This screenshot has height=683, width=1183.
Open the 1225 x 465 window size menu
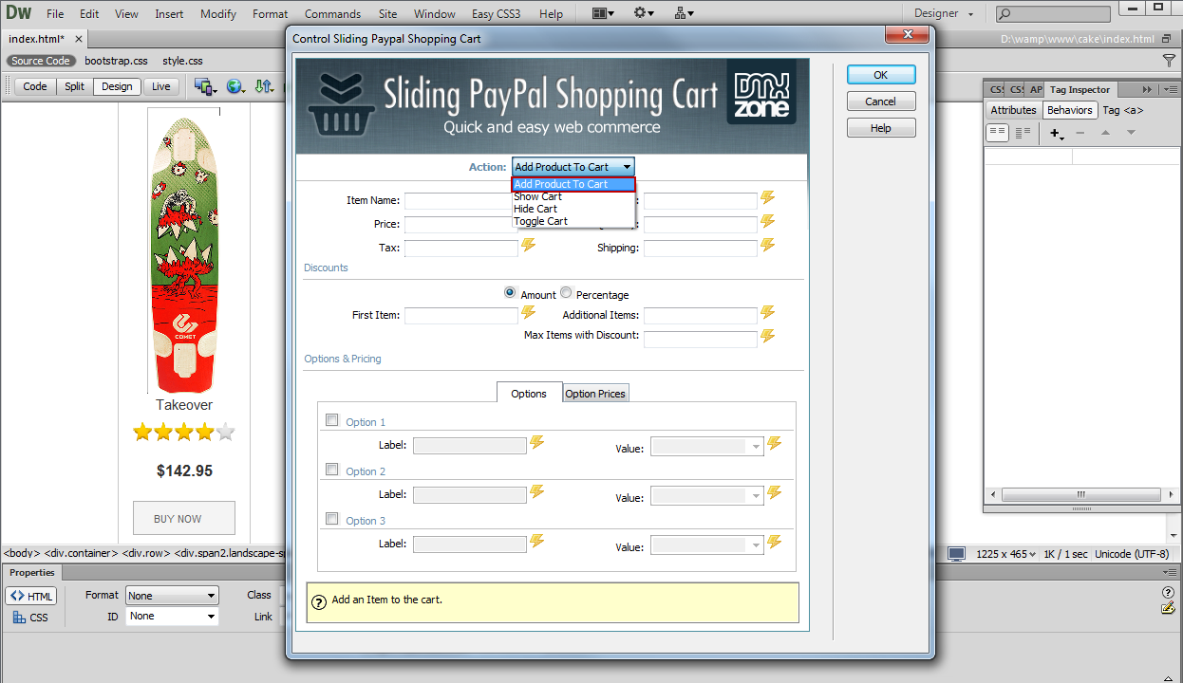pyautogui.click(x=1005, y=554)
